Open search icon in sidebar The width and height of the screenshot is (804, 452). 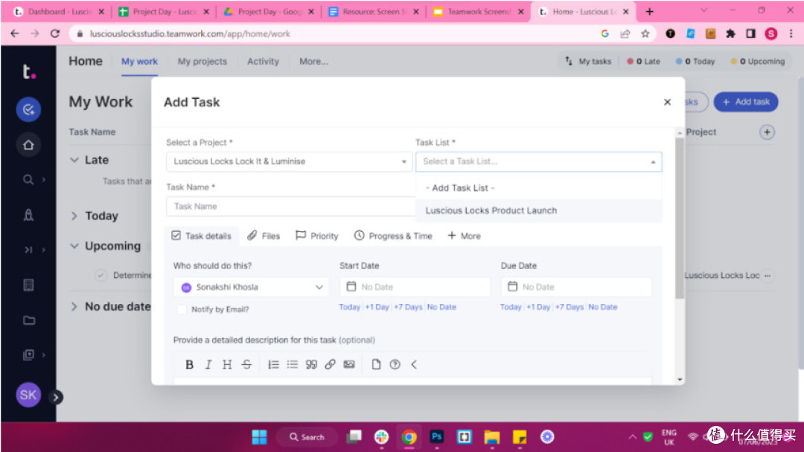point(28,180)
